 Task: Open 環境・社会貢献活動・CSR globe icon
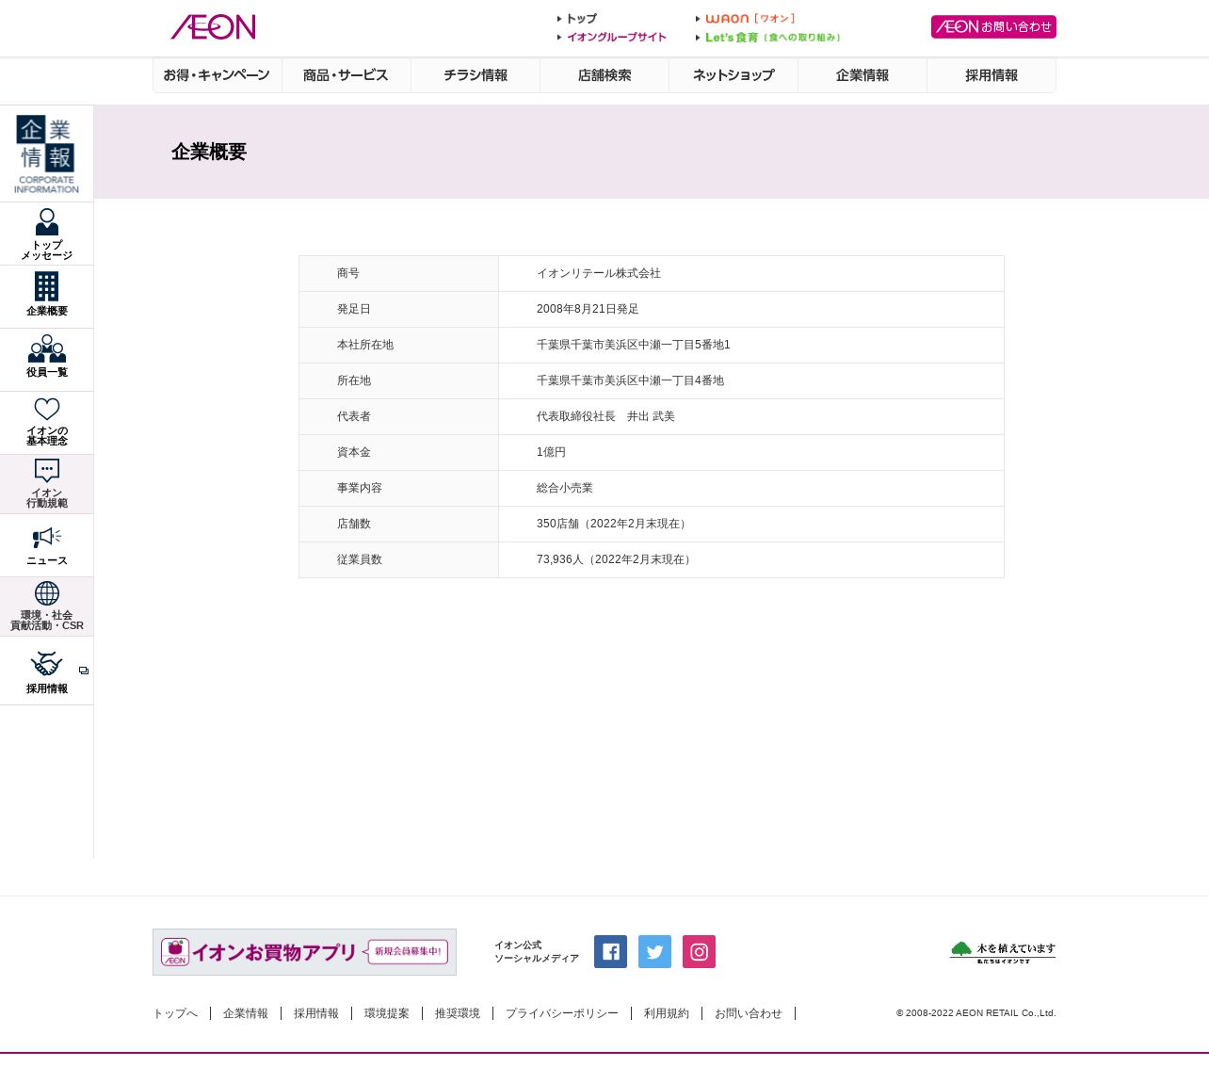coord(47,593)
